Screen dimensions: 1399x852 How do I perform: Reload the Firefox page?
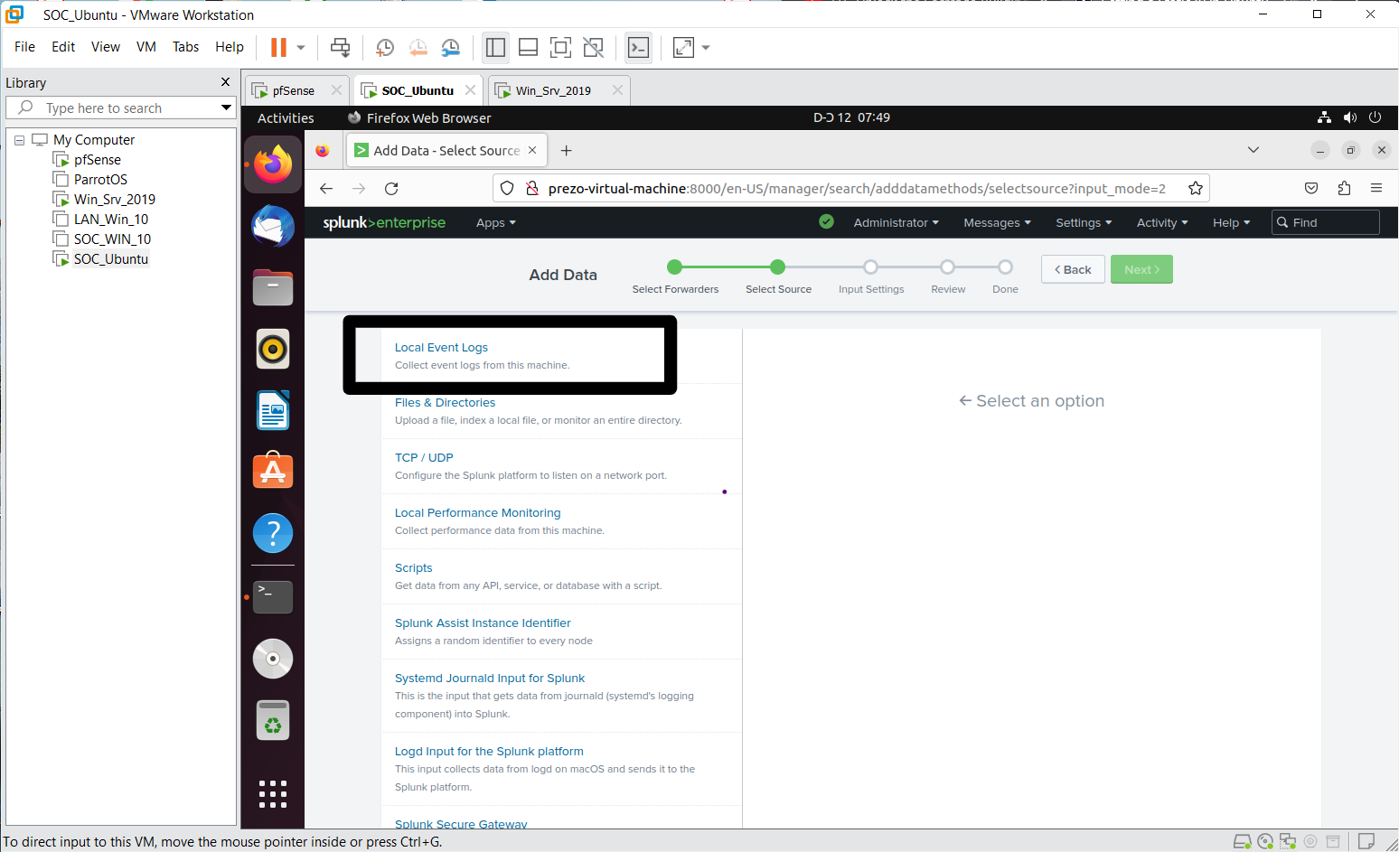point(391,188)
